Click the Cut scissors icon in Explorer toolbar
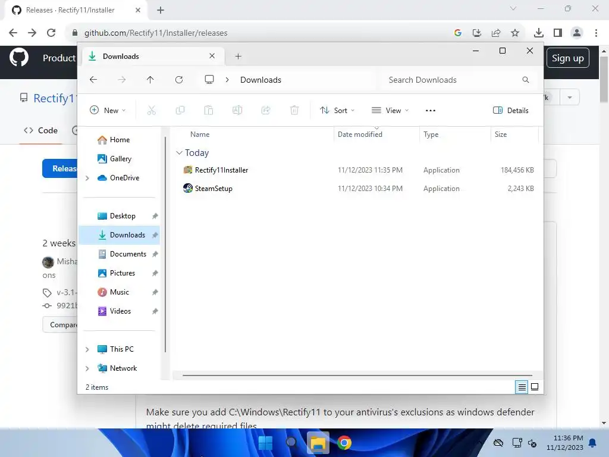609x457 pixels. [152, 110]
